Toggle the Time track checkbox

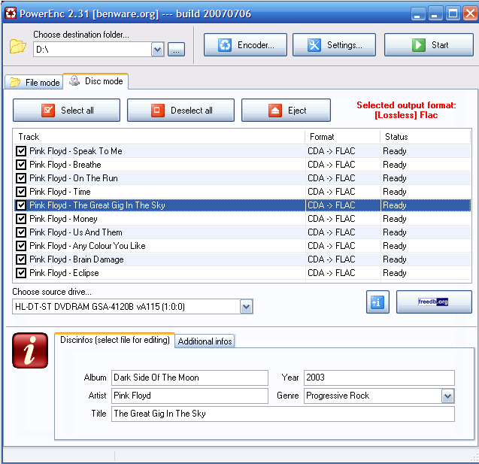(21, 192)
